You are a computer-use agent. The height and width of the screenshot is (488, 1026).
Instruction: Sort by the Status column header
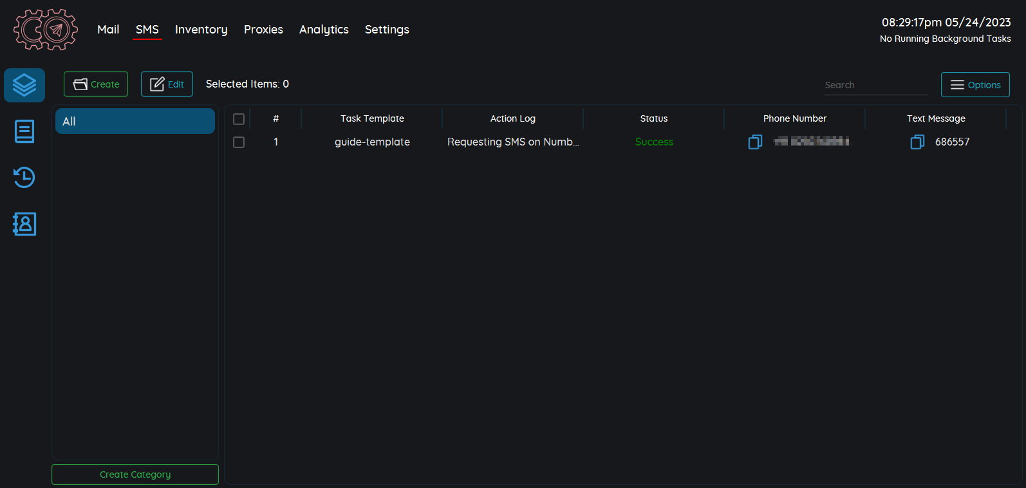tap(653, 118)
